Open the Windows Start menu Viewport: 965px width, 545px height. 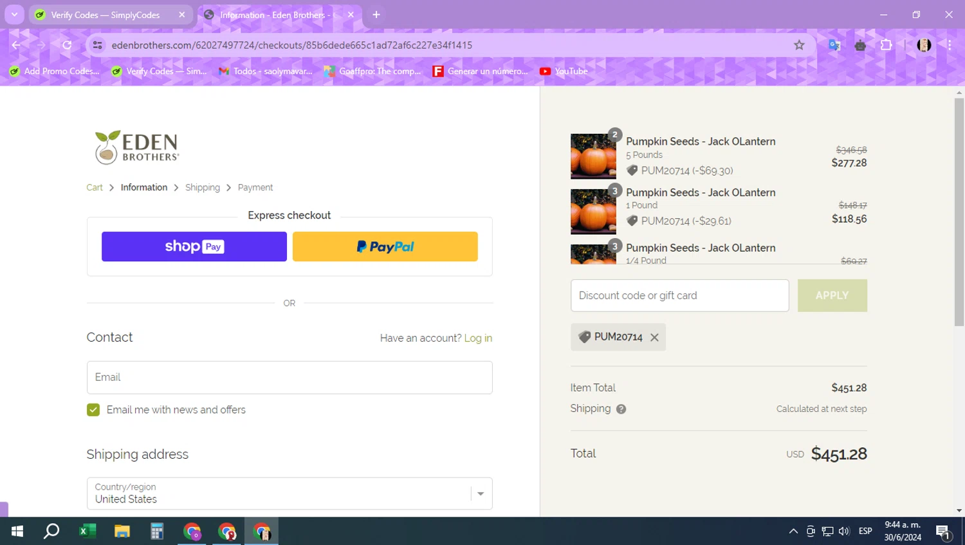[x=17, y=531]
